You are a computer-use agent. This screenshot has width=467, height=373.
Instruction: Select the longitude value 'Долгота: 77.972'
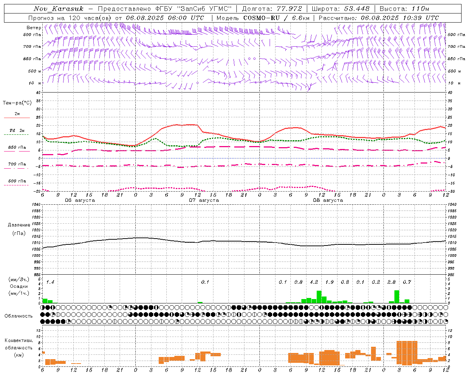pos(272,9)
